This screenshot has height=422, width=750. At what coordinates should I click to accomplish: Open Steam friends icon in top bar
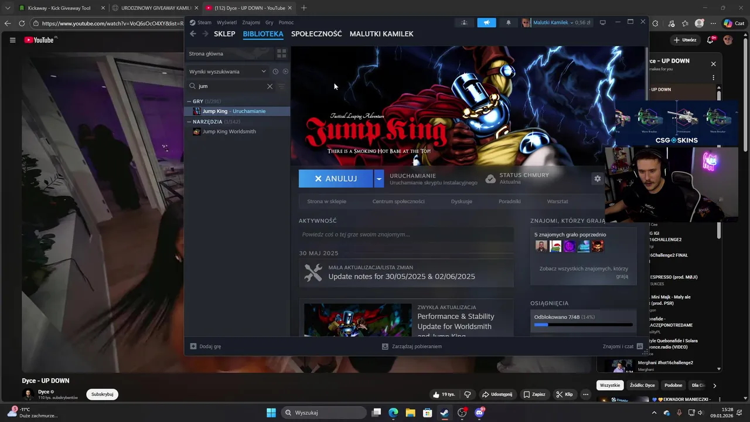click(464, 22)
